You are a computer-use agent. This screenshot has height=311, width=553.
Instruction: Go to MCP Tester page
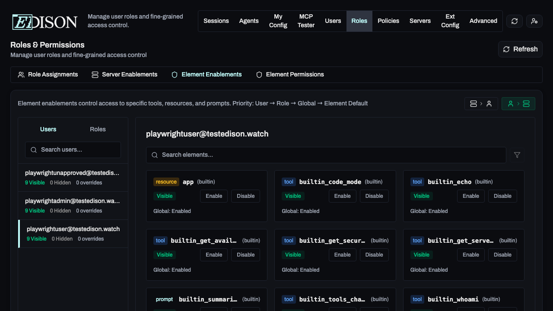[306, 21]
